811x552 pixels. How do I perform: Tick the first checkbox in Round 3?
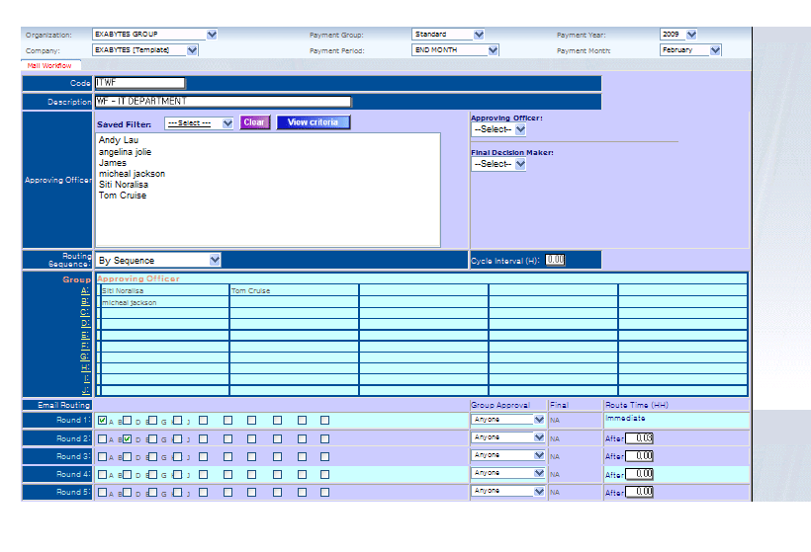(103, 456)
